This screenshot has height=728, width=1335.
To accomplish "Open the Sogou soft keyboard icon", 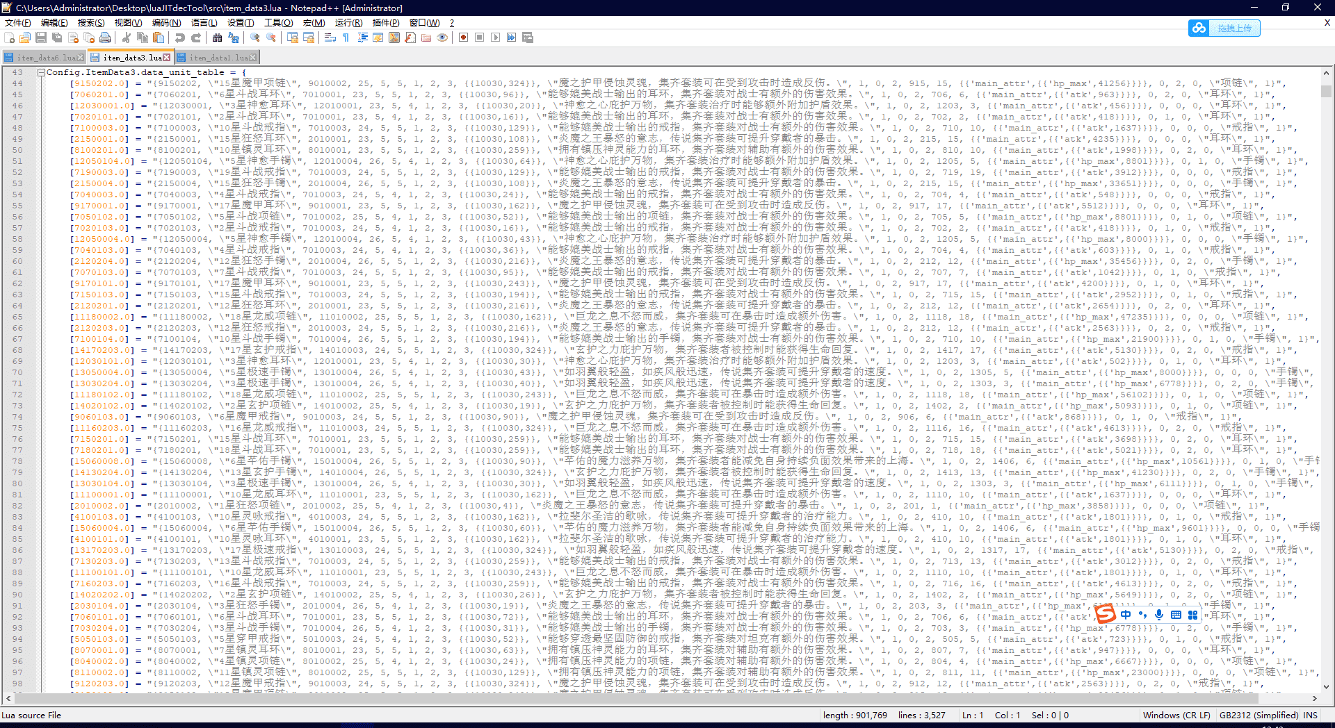I will click(x=1176, y=615).
